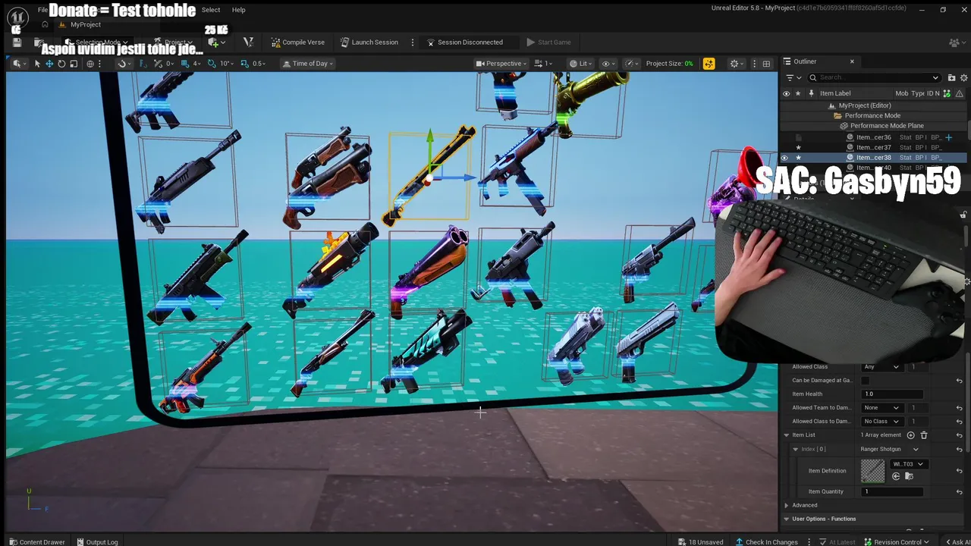Open the File menu

(x=43, y=10)
